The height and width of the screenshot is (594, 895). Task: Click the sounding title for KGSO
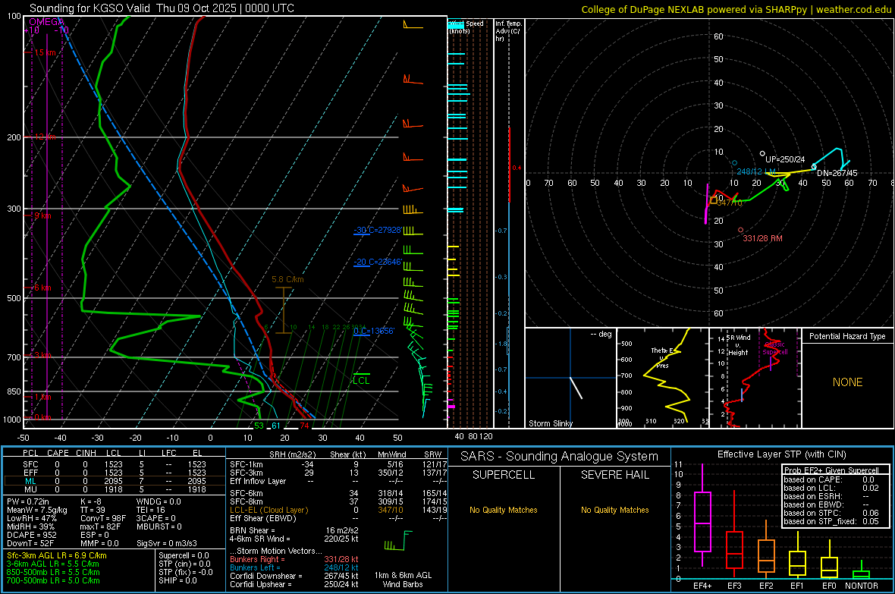[x=162, y=8]
